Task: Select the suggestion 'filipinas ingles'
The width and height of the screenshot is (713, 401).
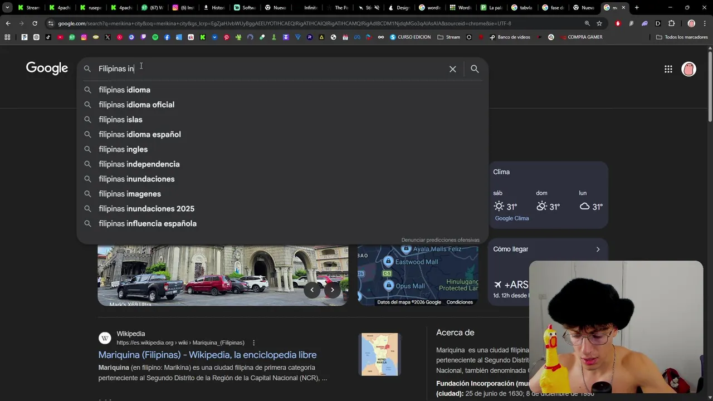Action: click(283, 149)
